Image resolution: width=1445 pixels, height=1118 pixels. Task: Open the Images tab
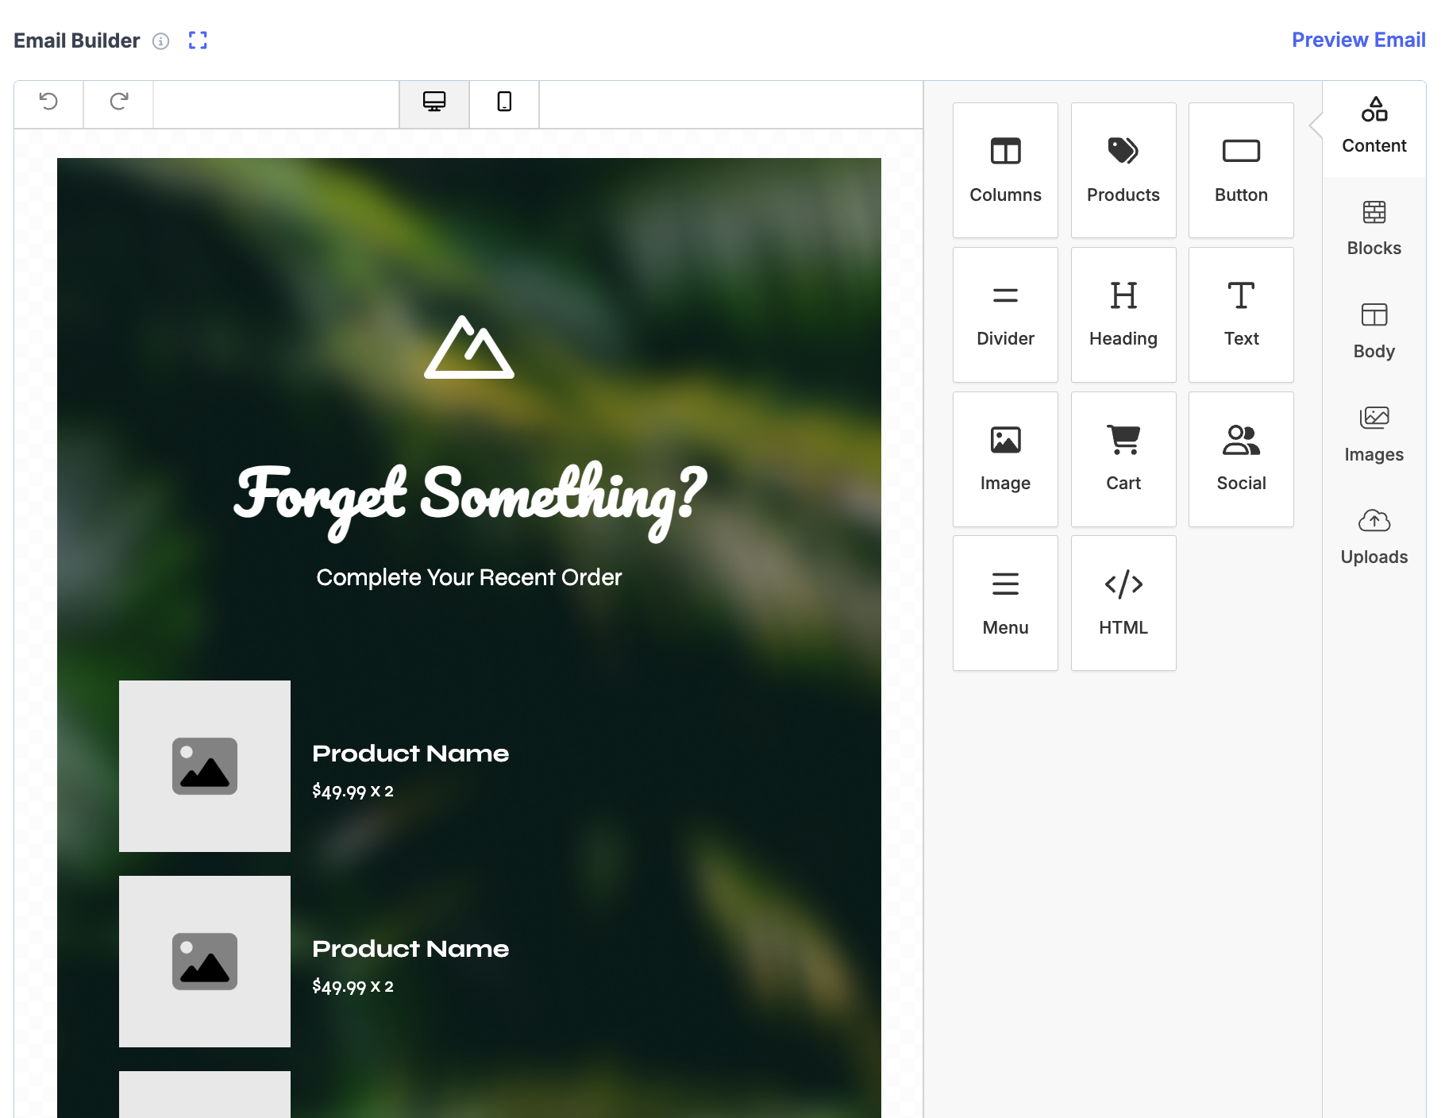point(1374,434)
